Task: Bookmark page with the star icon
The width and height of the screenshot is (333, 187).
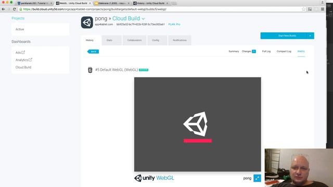Action: [303, 9]
